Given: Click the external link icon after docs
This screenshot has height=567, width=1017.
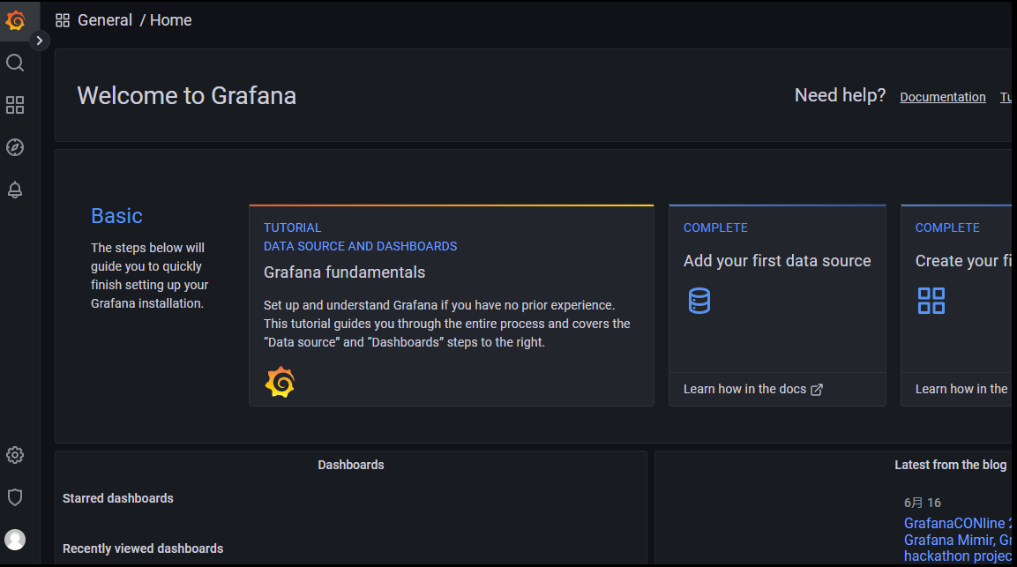Looking at the screenshot, I should 817,389.
